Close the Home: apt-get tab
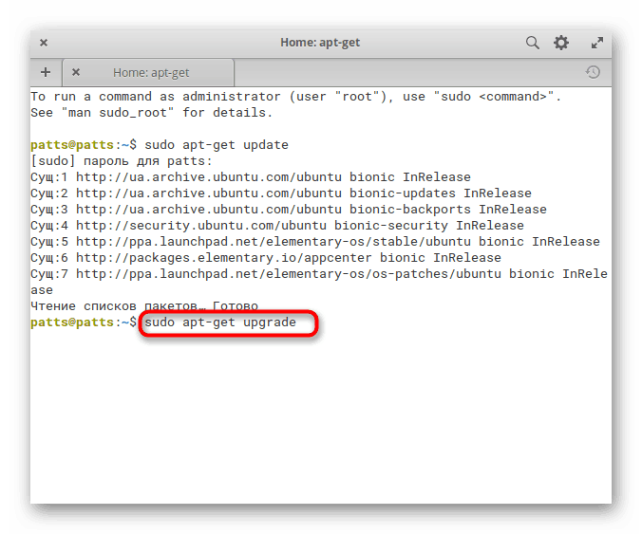 coord(76,72)
